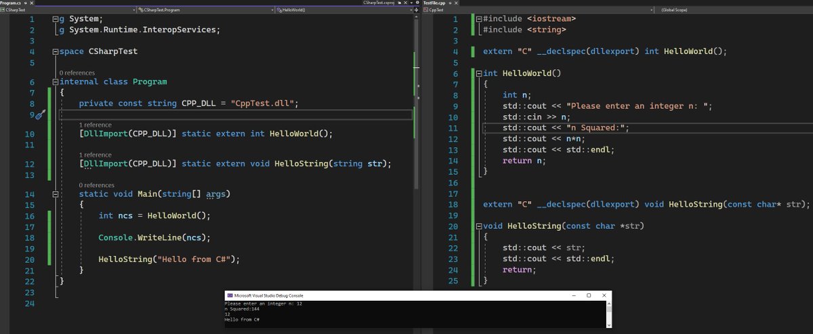Open the '0 references' CodeLens above class Program
The image size is (813, 334).
[77, 72]
